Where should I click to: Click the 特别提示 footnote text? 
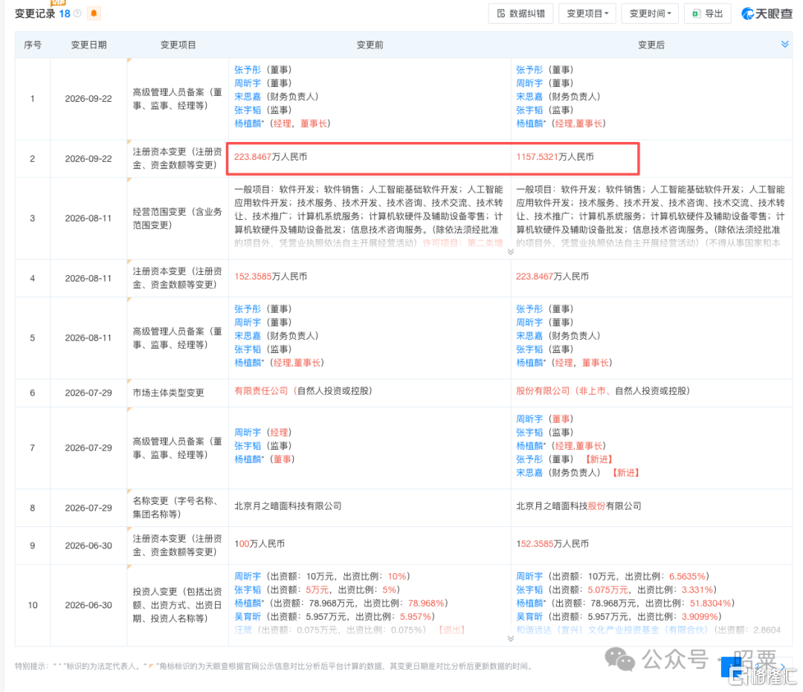(274, 667)
